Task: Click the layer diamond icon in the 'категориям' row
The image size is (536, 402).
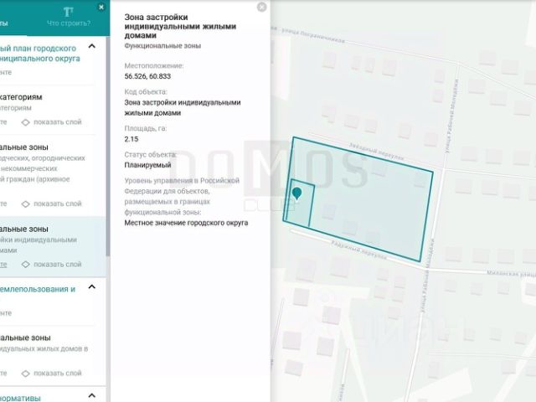Action: (26, 122)
